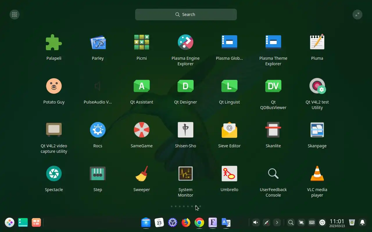Open the launcher from the taskbar

(10, 222)
